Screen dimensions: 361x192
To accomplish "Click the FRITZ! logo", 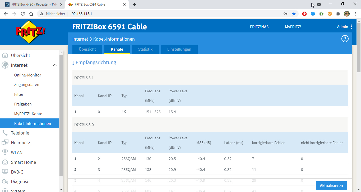I will [x=31, y=32].
